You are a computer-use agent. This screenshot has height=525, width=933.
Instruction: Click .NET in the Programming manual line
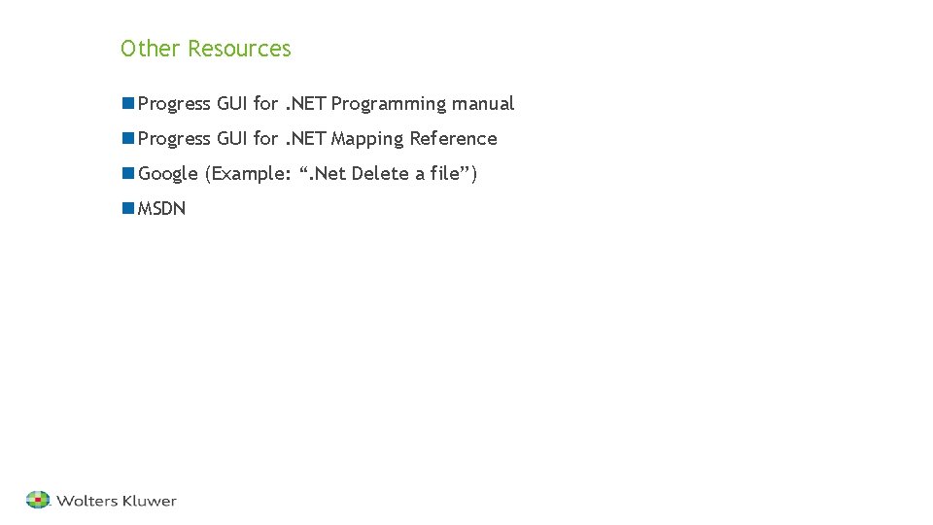tap(305, 104)
